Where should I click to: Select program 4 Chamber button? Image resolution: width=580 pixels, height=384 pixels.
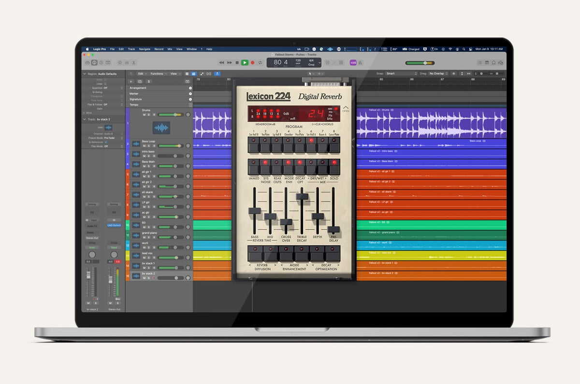click(289, 144)
